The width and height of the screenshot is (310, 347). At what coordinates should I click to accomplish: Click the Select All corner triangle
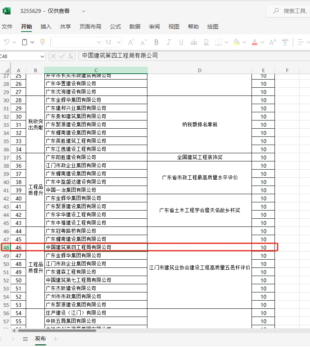[7, 70]
